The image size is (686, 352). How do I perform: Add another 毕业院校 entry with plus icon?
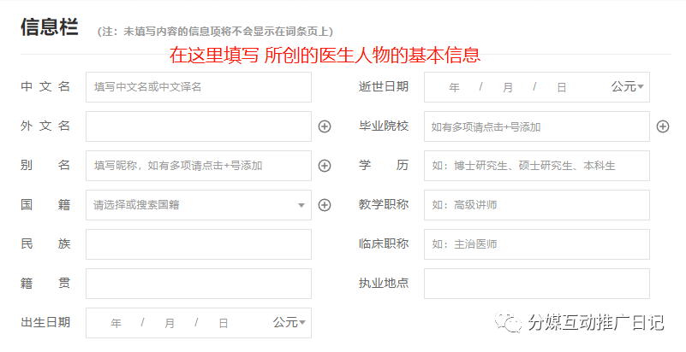tap(663, 126)
